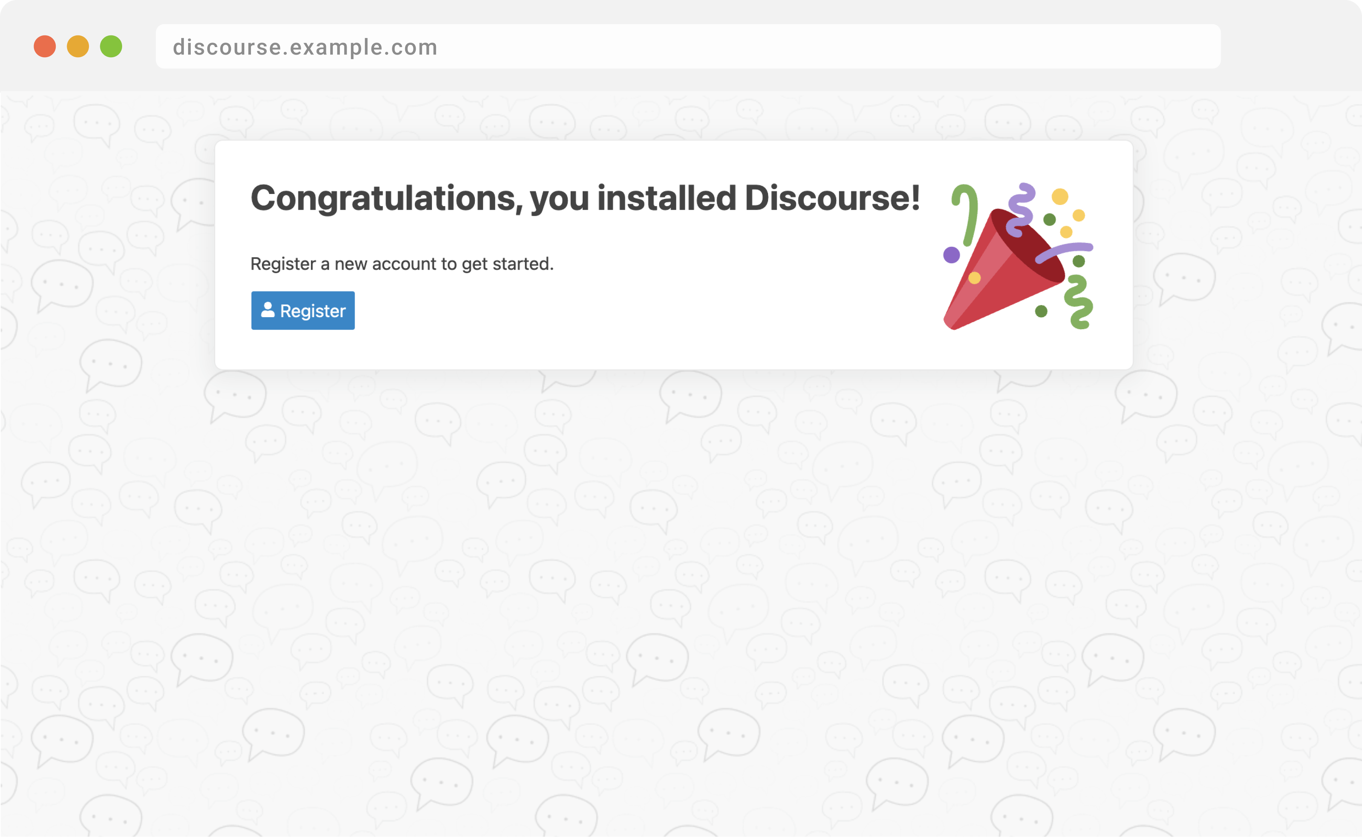Click the purple confetti dot left of popper
1362x837 pixels.
[x=951, y=255]
